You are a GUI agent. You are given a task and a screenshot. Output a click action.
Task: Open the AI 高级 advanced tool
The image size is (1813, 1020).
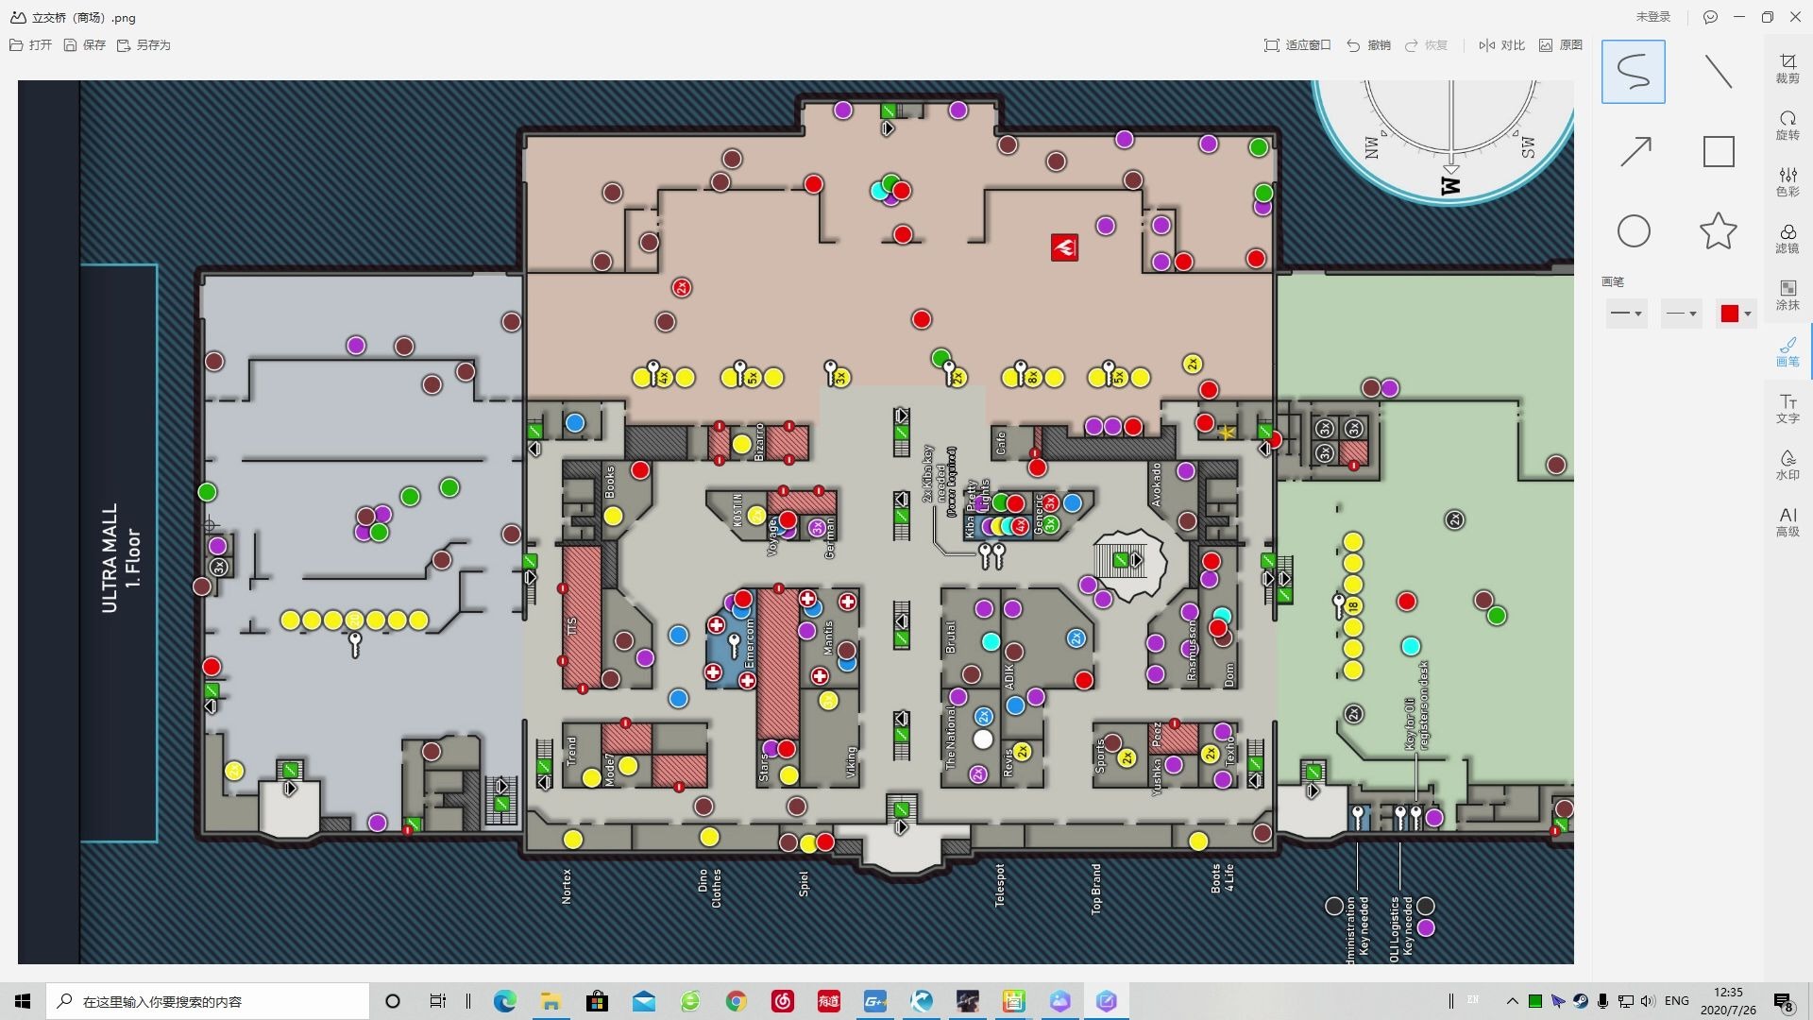(x=1787, y=522)
